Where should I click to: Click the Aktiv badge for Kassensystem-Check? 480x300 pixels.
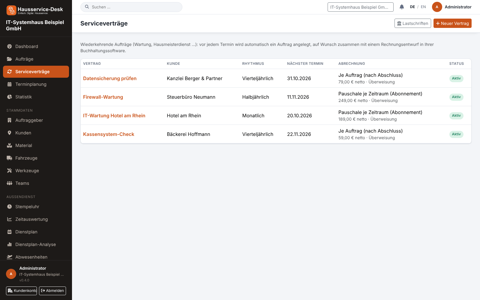pyautogui.click(x=456, y=134)
